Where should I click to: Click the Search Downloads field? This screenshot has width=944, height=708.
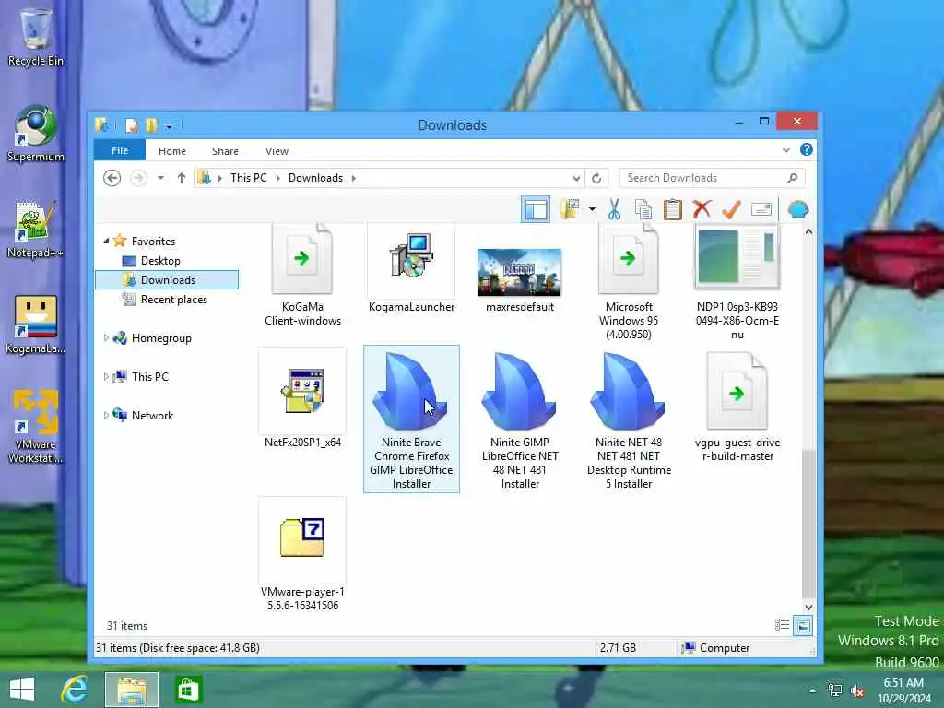(x=712, y=178)
